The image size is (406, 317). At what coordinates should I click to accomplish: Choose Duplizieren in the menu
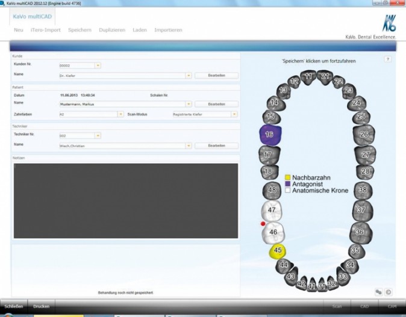112,30
